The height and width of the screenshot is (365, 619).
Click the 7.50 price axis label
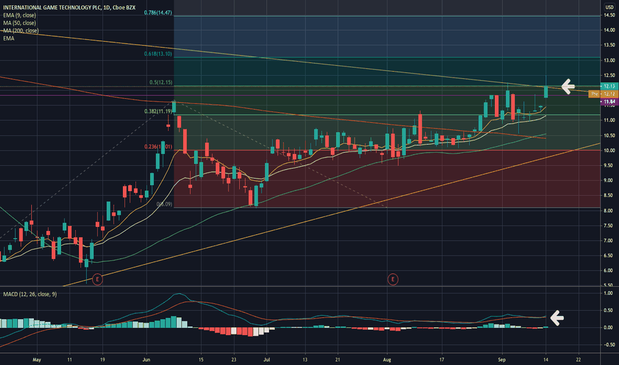(609, 226)
